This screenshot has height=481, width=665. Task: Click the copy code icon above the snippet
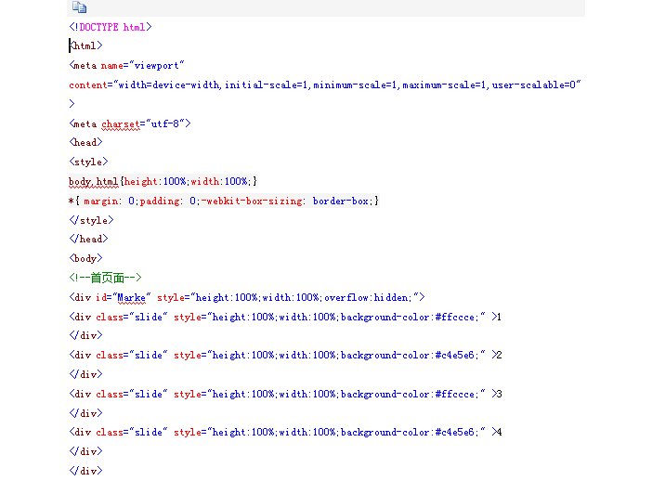tap(79, 7)
